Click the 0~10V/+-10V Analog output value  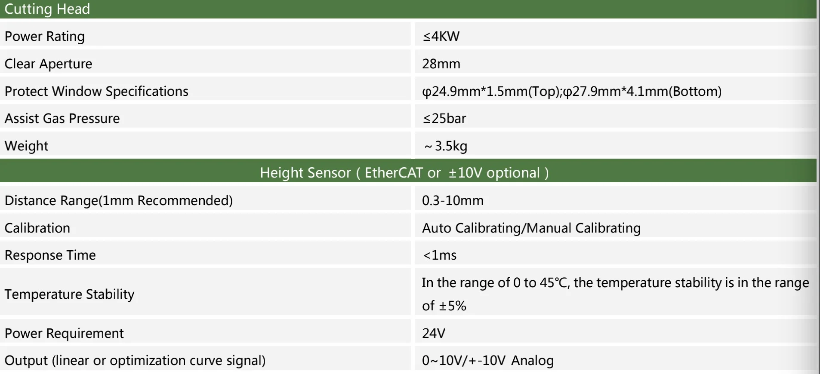tap(488, 361)
